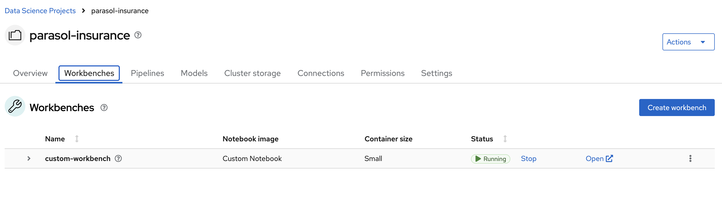Go to the Settings tab
722x199 pixels.
pyautogui.click(x=436, y=73)
